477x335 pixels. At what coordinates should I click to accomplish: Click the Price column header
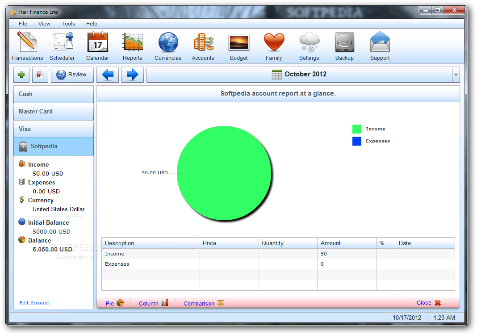pos(229,243)
